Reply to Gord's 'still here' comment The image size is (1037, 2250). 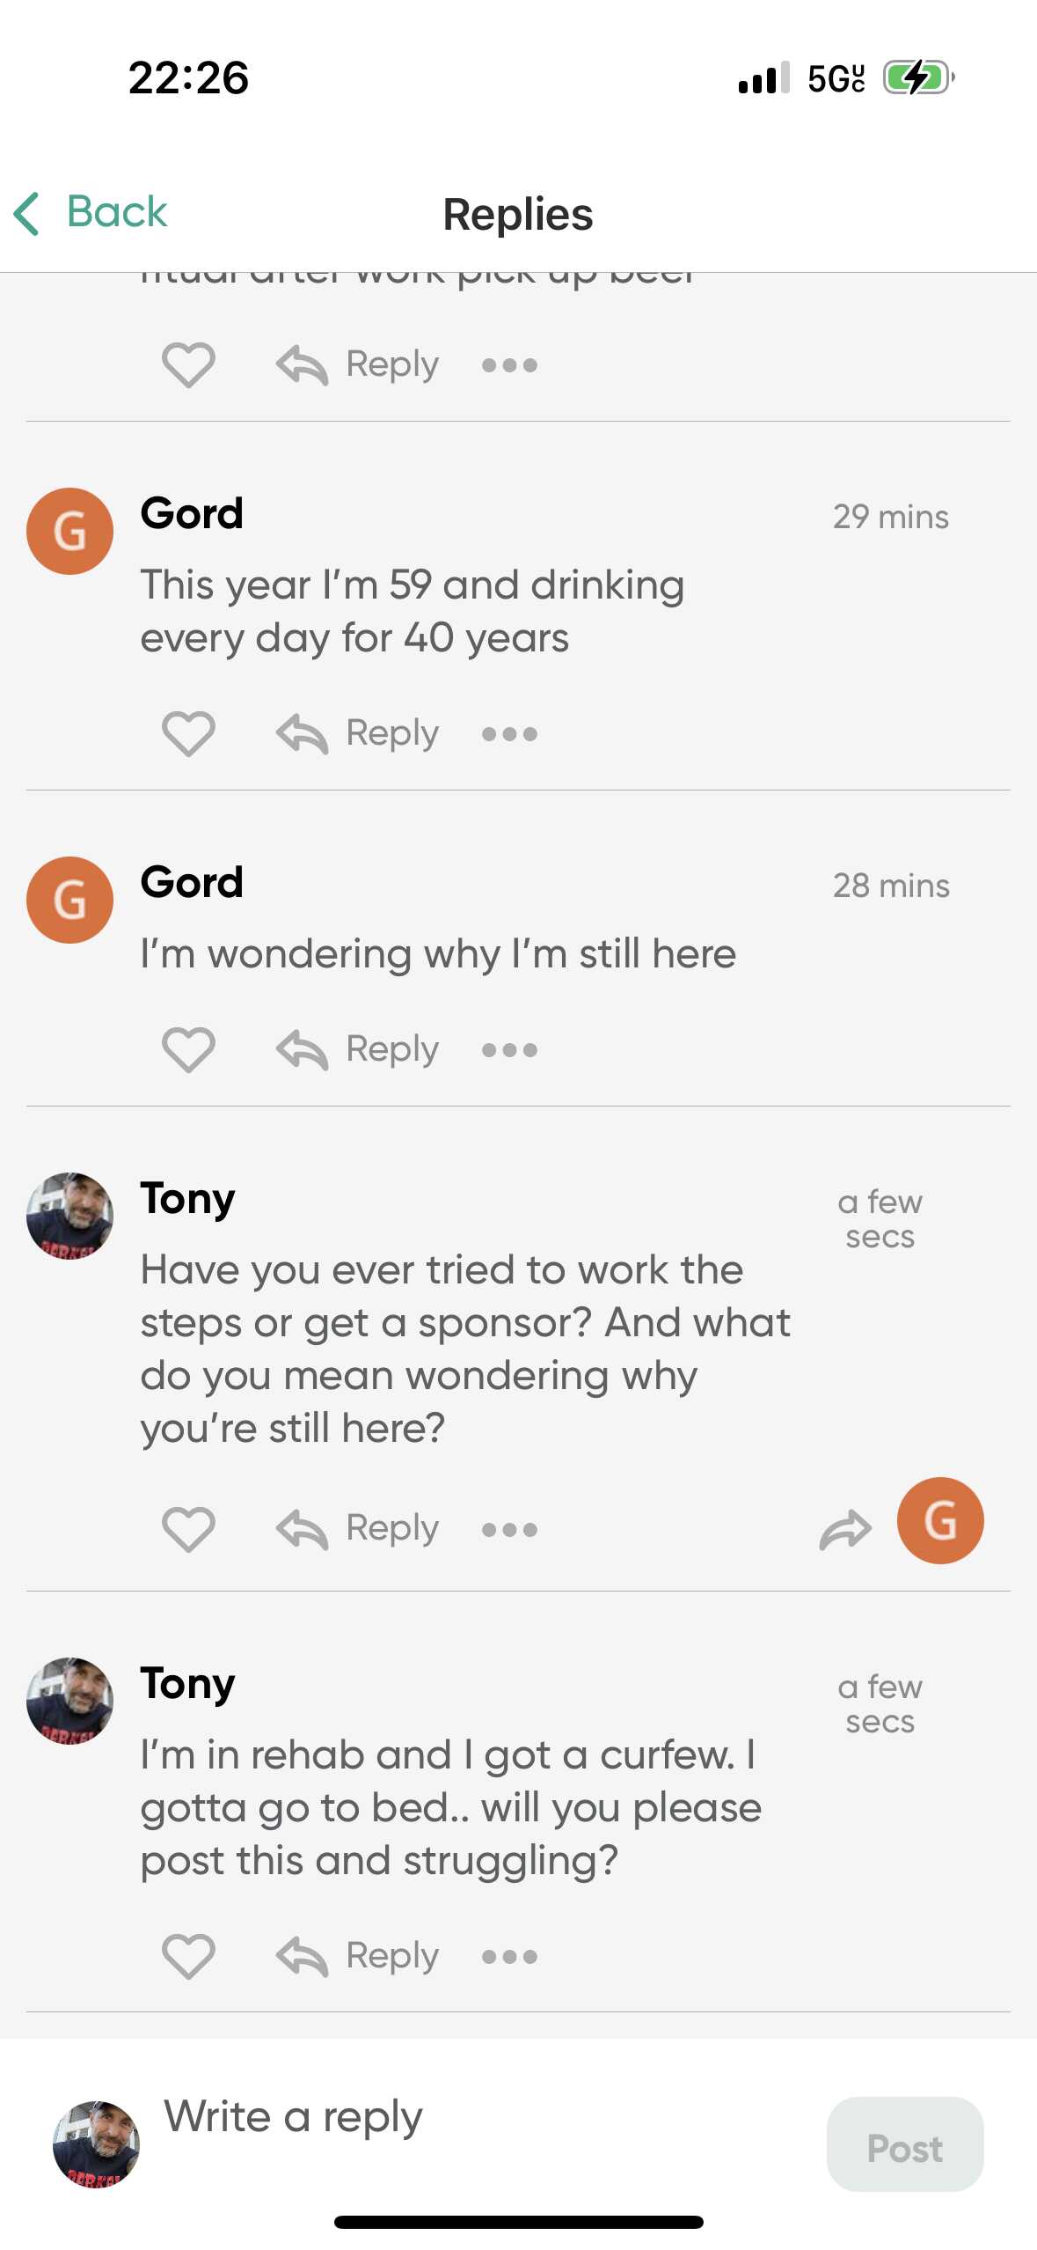coord(358,1049)
